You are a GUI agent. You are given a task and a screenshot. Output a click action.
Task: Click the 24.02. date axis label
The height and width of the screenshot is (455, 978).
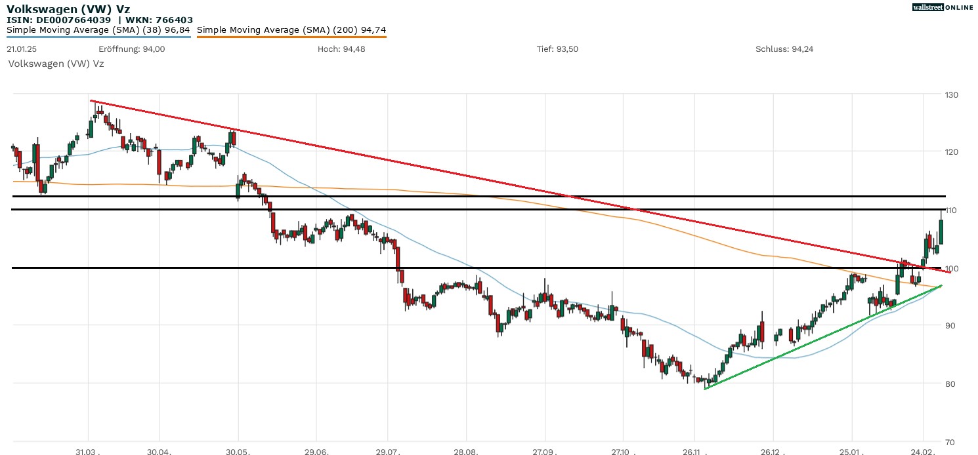coord(924,452)
